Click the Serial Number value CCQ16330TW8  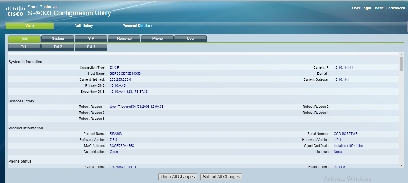346,134
